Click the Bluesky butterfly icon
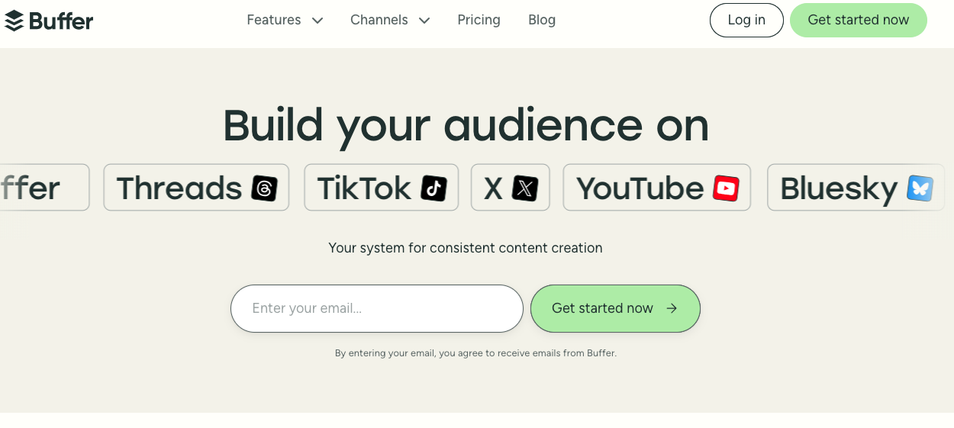 [920, 188]
